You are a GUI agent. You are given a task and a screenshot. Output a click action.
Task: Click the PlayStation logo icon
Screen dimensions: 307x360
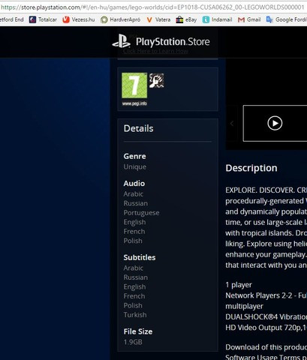coord(122,41)
